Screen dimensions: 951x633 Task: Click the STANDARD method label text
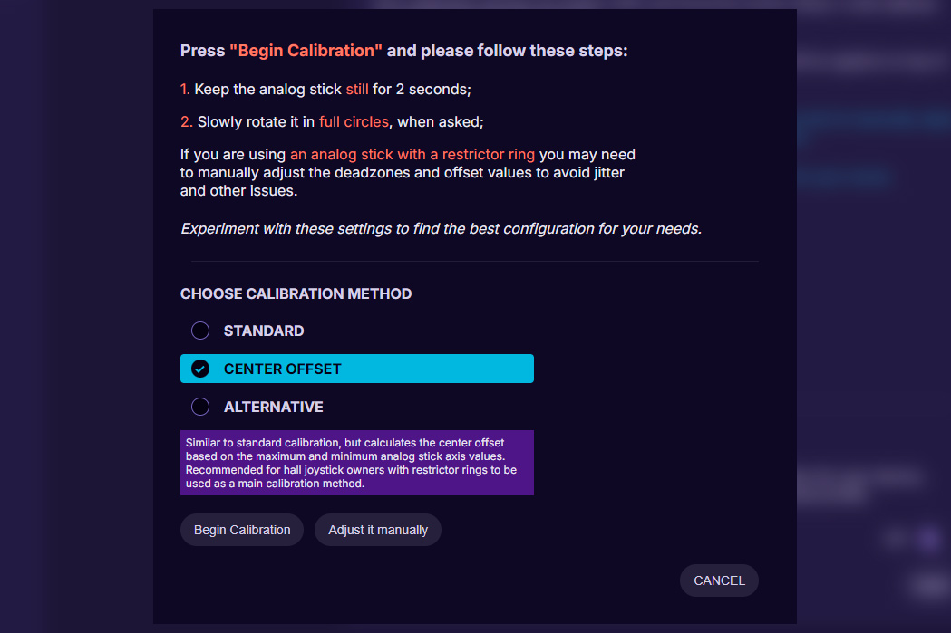264,331
